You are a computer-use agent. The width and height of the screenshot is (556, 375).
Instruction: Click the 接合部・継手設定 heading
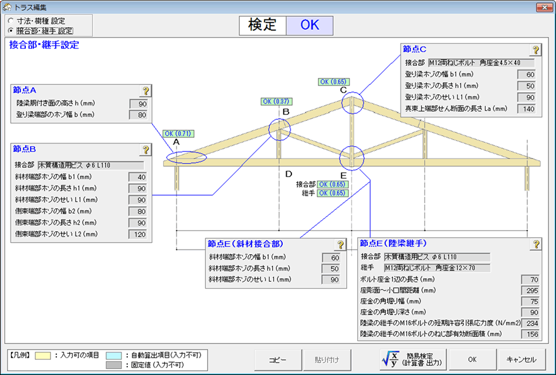[44, 45]
